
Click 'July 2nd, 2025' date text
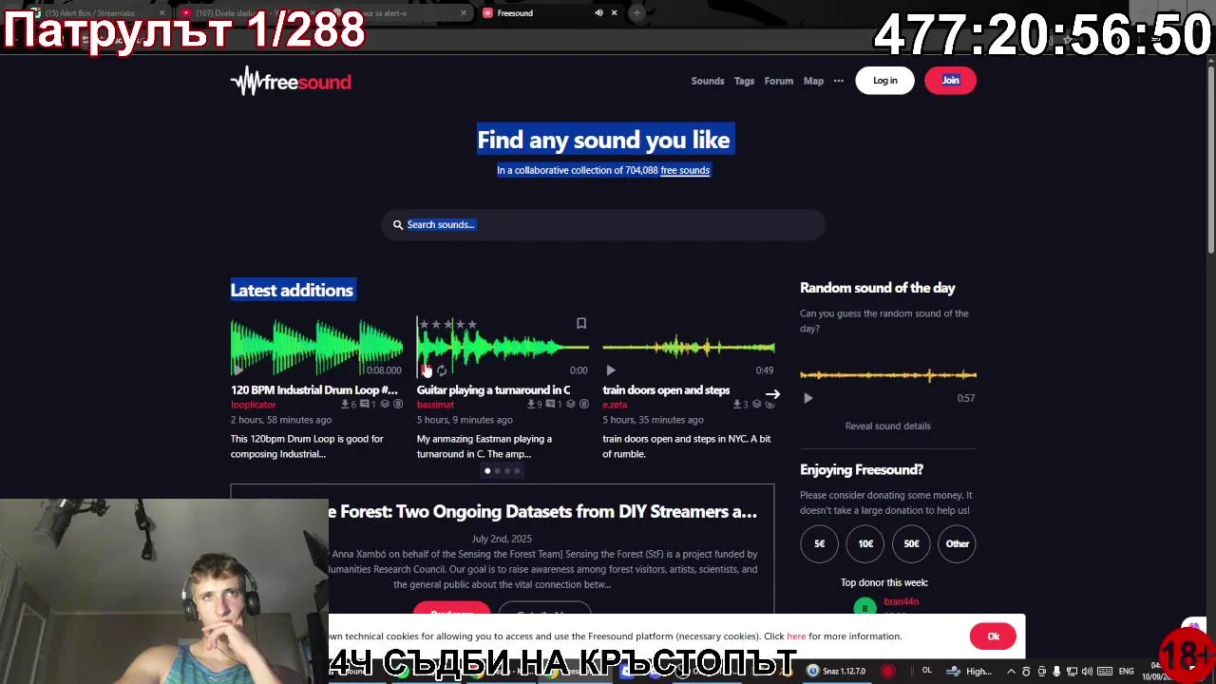(502, 539)
